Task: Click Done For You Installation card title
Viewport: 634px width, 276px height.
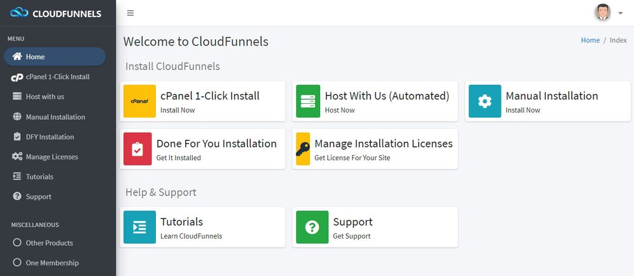Action: (216, 143)
